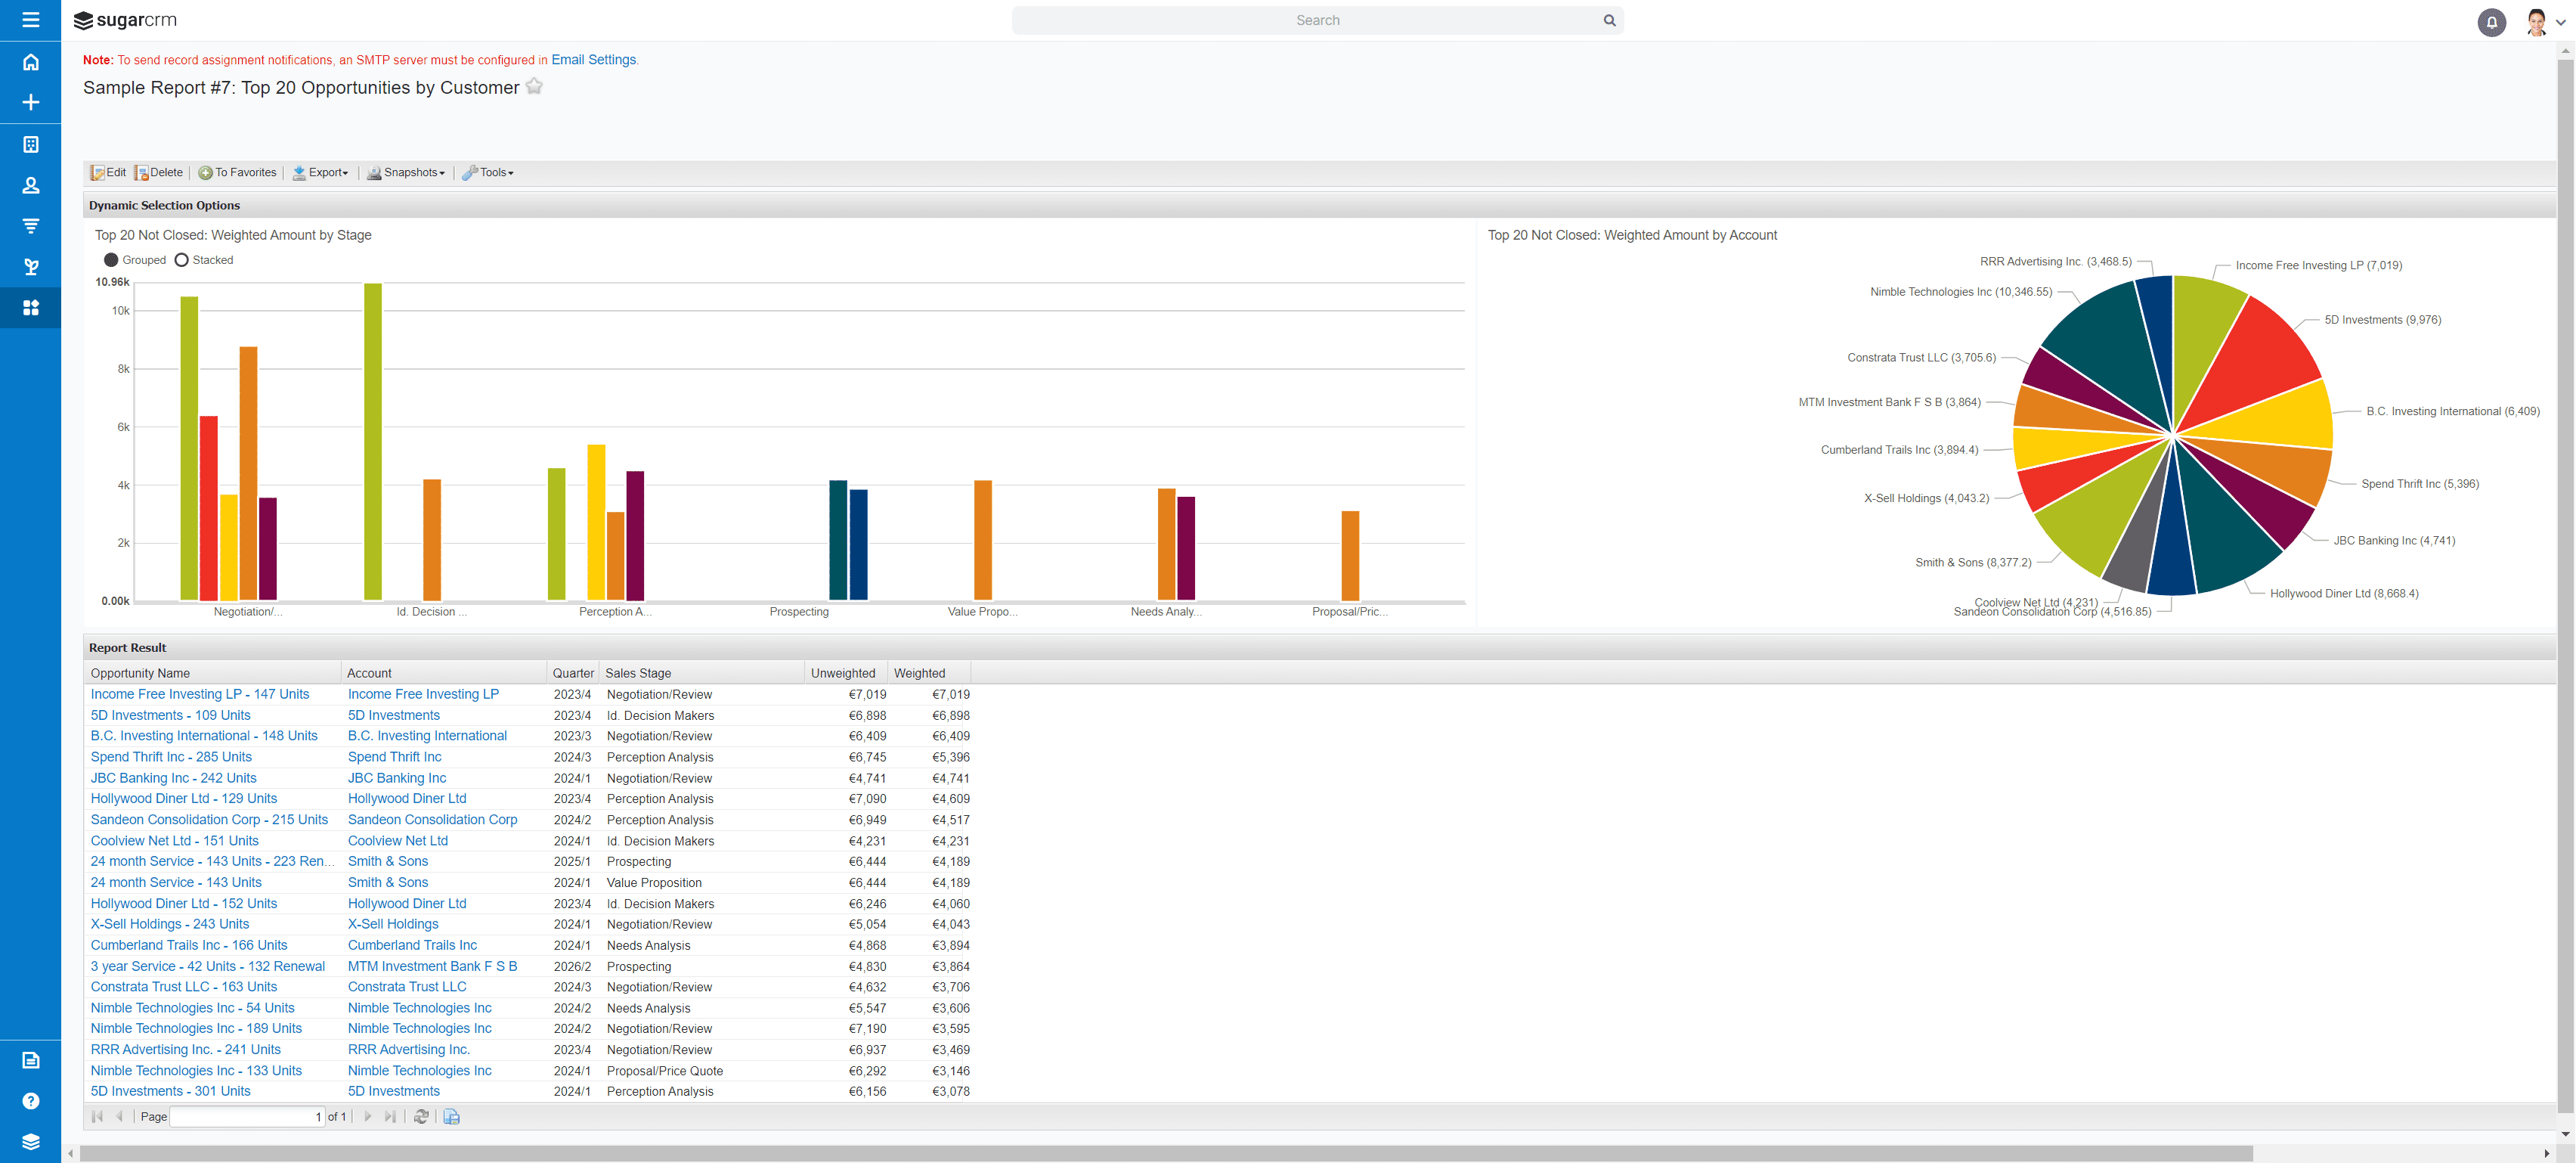Click into the global Search field
This screenshot has width=2576, height=1163.
(1317, 20)
